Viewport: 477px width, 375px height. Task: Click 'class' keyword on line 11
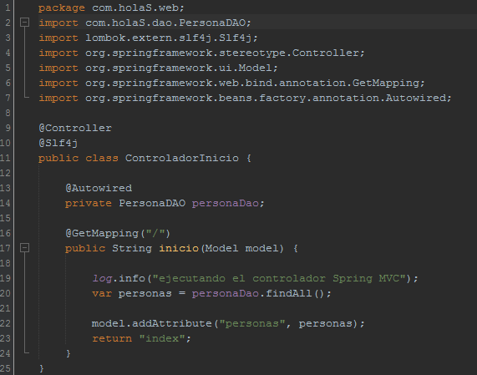tap(102, 158)
